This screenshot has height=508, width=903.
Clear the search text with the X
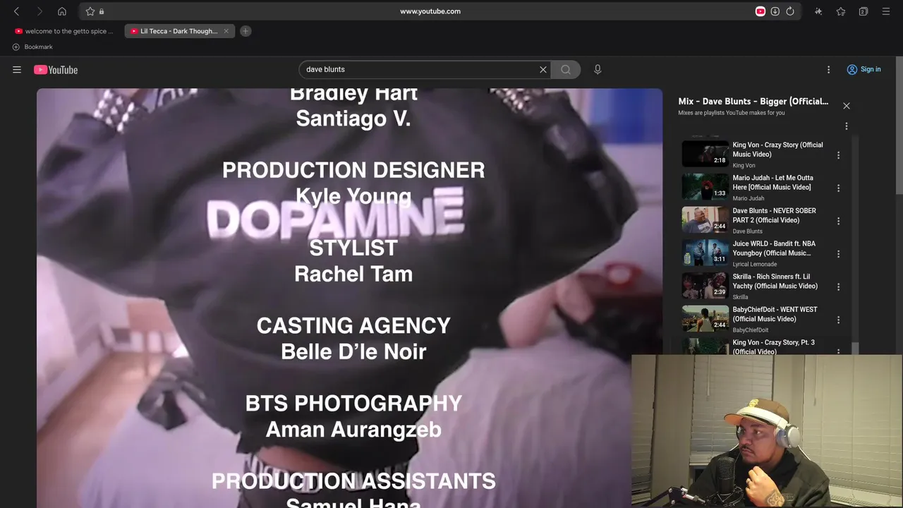coord(543,70)
